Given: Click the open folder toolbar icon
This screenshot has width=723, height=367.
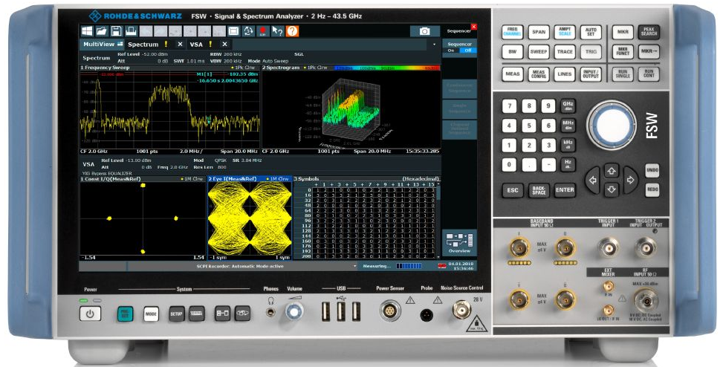Looking at the screenshot, I should (x=102, y=31).
